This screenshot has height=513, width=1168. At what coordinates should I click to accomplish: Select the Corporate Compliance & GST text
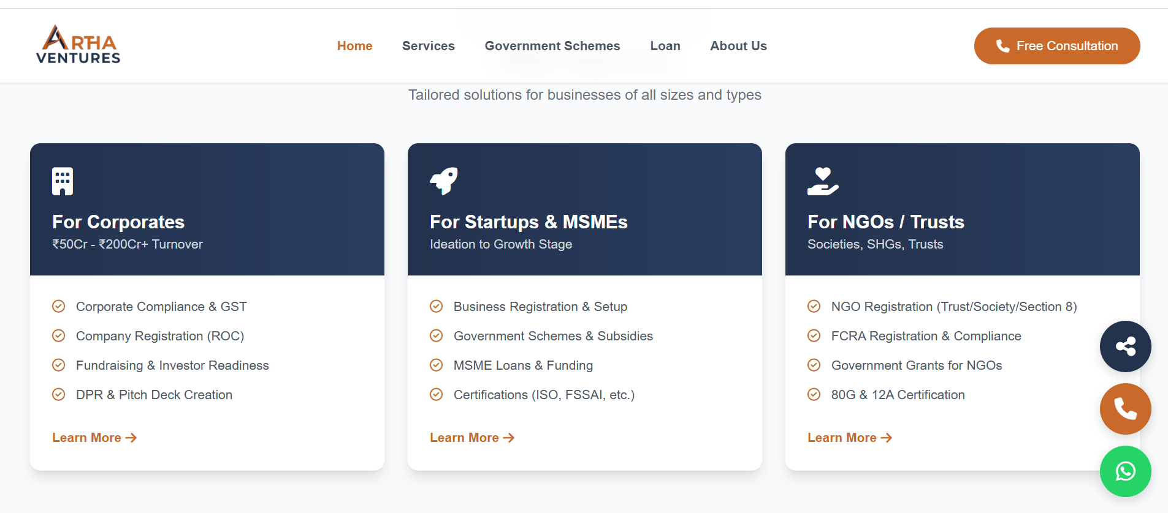[161, 307]
